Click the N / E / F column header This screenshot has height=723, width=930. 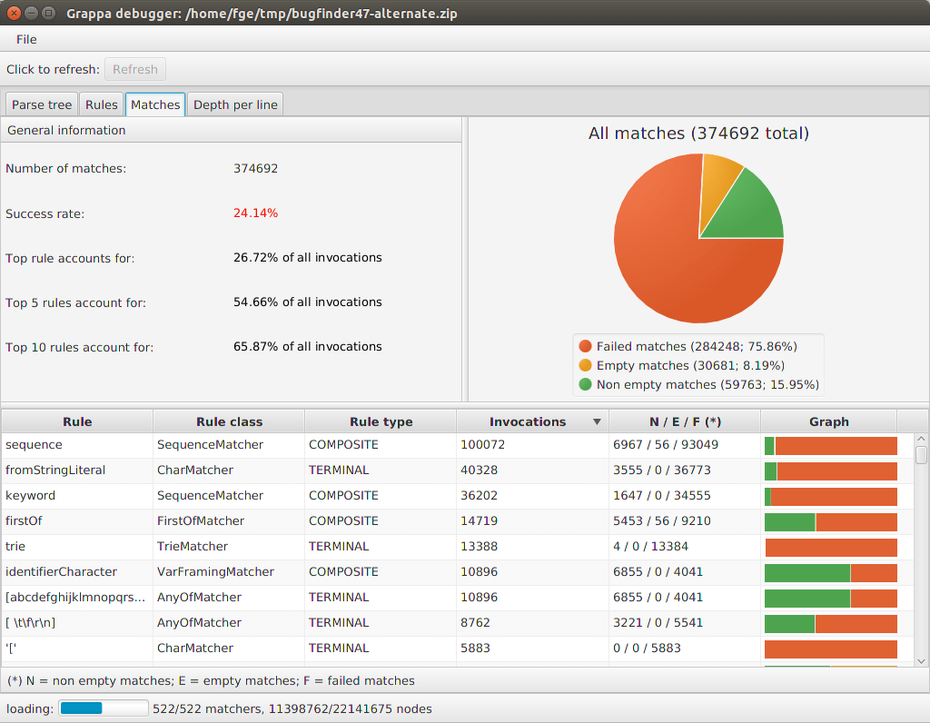(x=685, y=421)
